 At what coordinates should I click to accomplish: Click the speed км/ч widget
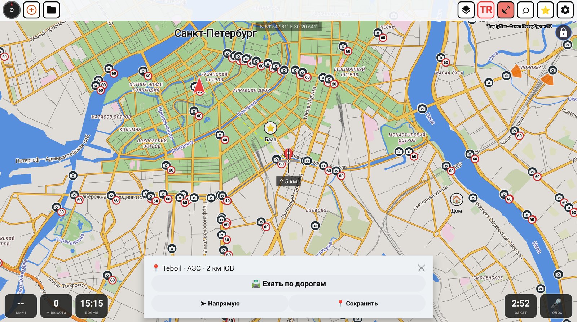[21, 306]
